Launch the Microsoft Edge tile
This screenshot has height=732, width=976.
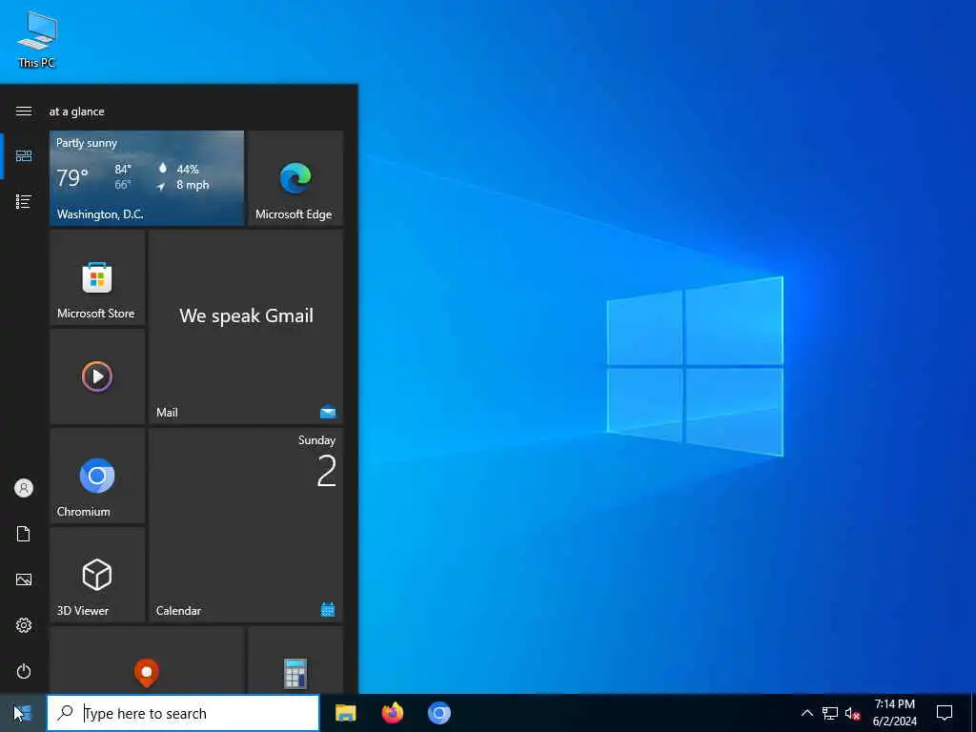[x=295, y=178]
